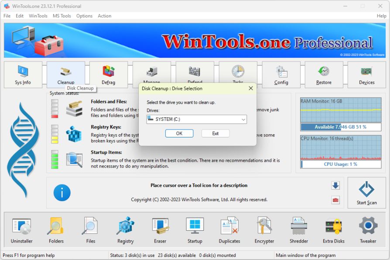Click the WinTools.one Professional banner
Screen dimensions: 390x260
click(195, 40)
